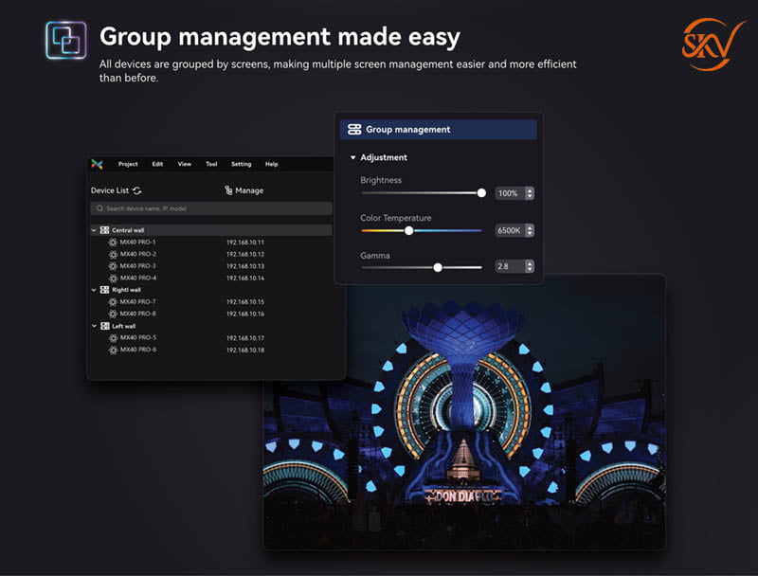Click the gear icon beside MX40 PRO-7
This screenshot has width=758, height=576.
tap(113, 302)
